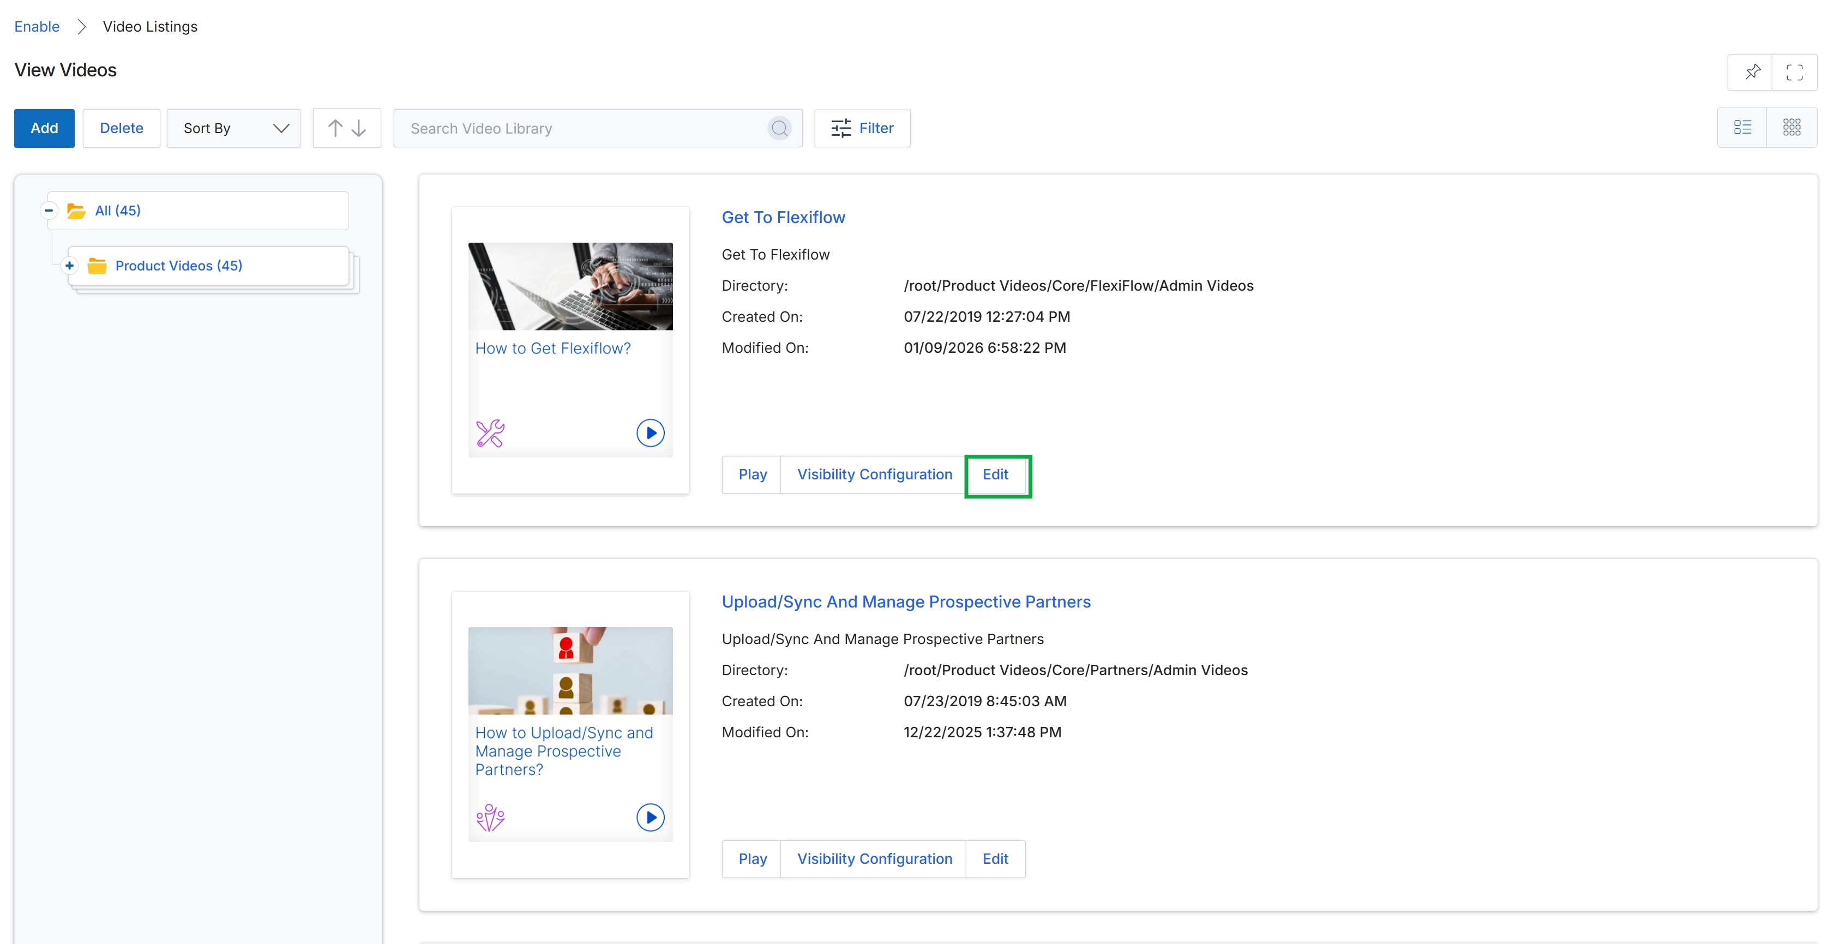The height and width of the screenshot is (944, 1834).
Task: Open Visibility Configuration for Prospective Partners video
Action: (x=874, y=858)
